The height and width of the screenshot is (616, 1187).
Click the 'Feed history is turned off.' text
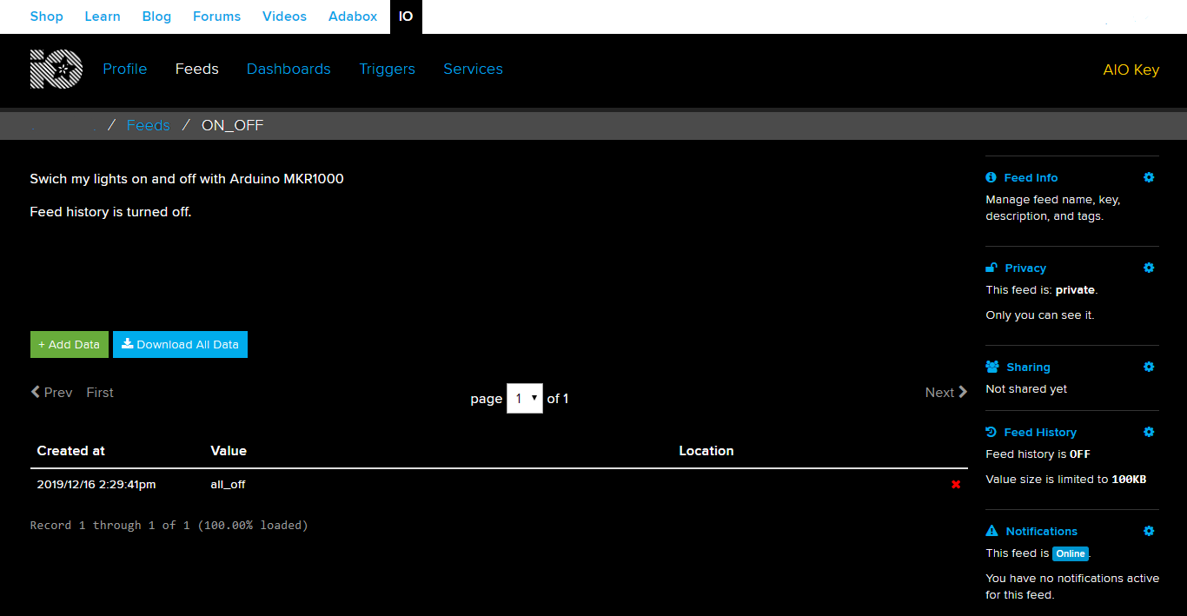pos(110,211)
